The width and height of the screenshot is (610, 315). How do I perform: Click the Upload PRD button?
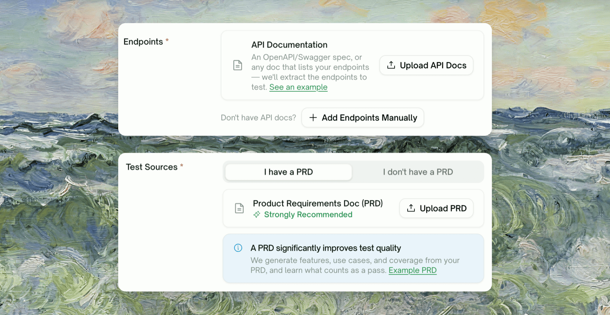[x=436, y=208]
